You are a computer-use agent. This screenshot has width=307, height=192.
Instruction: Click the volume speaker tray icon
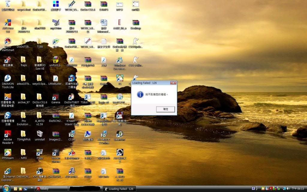(288, 188)
